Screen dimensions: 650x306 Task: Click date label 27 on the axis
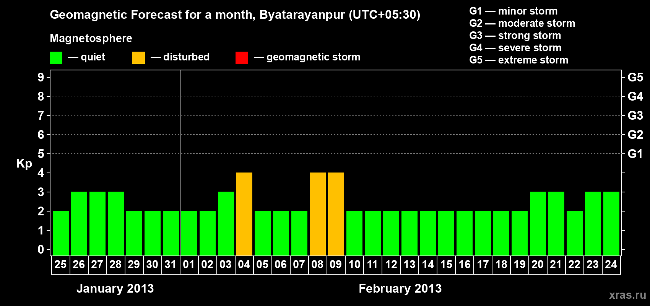97,265
